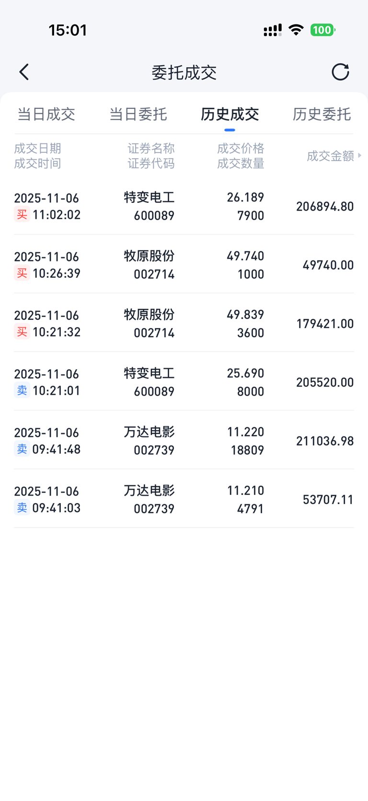Tap the battery indicator in status bar
Image resolution: width=368 pixels, height=801 pixels.
pos(322,30)
